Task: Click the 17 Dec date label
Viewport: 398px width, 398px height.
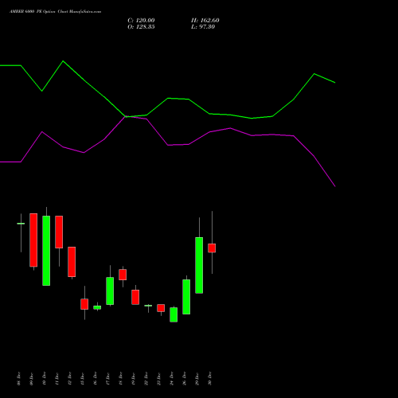Action: pyautogui.click(x=107, y=378)
